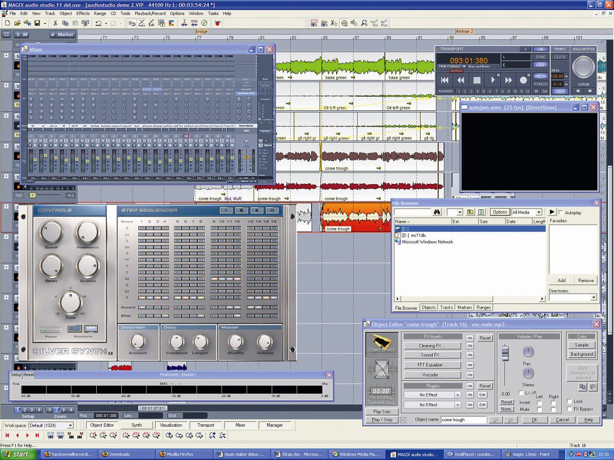The height and width of the screenshot is (460, 614).
Task: Click the volume fader in Object Editor
Action: (x=506, y=354)
